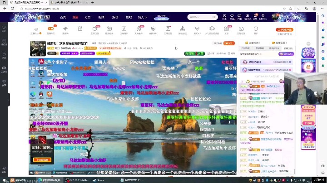Open the 中国大事件 row in fan panel
Image resolution: width=327 pixels, height=183 pixels.
(266, 70)
